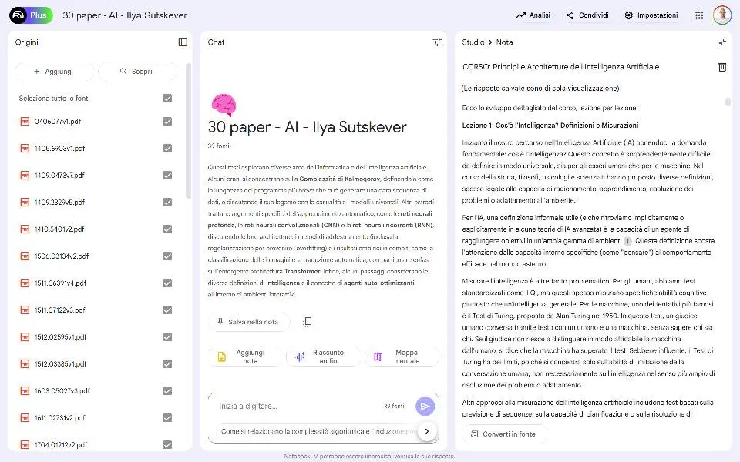Go back to Studio breadcrumb
This screenshot has height=462, width=740.
pyautogui.click(x=473, y=42)
